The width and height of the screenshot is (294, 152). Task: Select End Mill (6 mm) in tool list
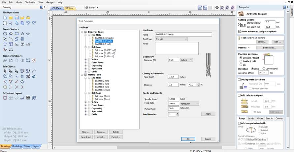(102, 87)
